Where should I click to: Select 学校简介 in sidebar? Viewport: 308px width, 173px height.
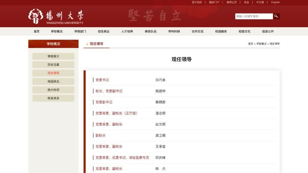click(53, 56)
